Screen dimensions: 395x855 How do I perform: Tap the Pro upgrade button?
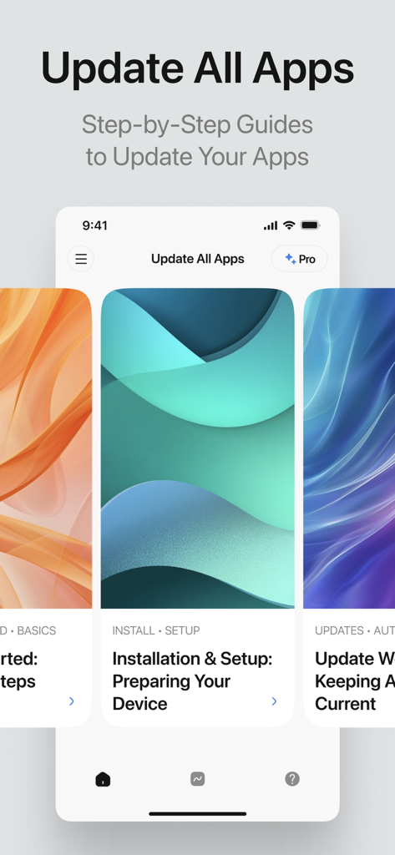pyautogui.click(x=300, y=259)
